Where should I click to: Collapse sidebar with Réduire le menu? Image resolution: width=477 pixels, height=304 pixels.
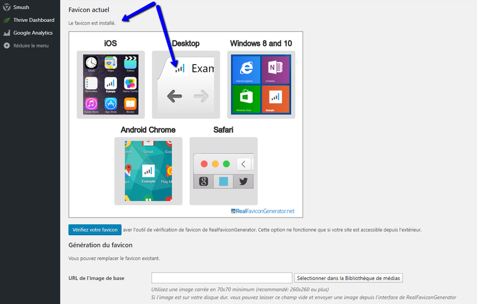click(31, 45)
